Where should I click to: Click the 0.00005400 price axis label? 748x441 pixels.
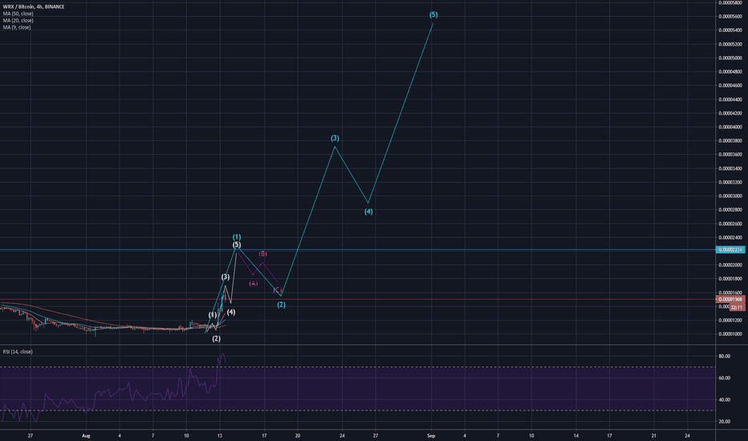(730, 30)
